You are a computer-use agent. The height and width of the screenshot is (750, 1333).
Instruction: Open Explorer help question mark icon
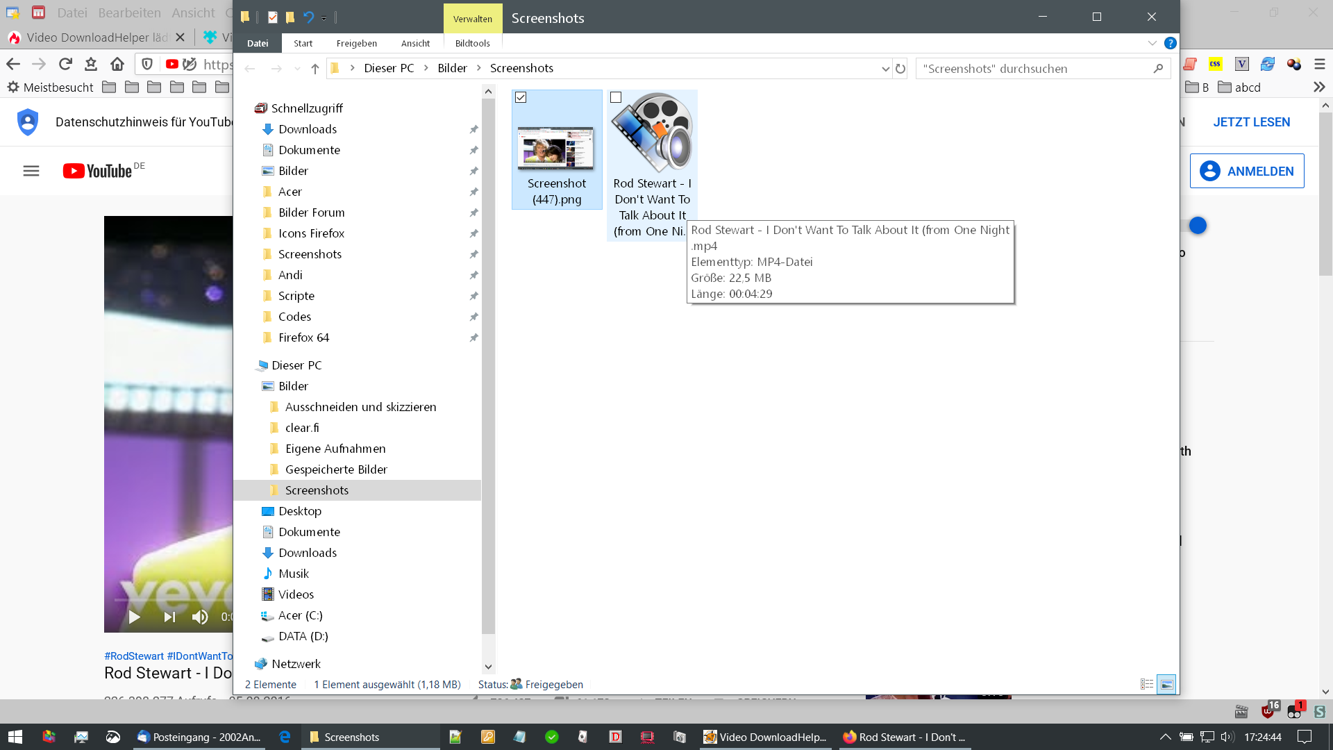click(1170, 43)
